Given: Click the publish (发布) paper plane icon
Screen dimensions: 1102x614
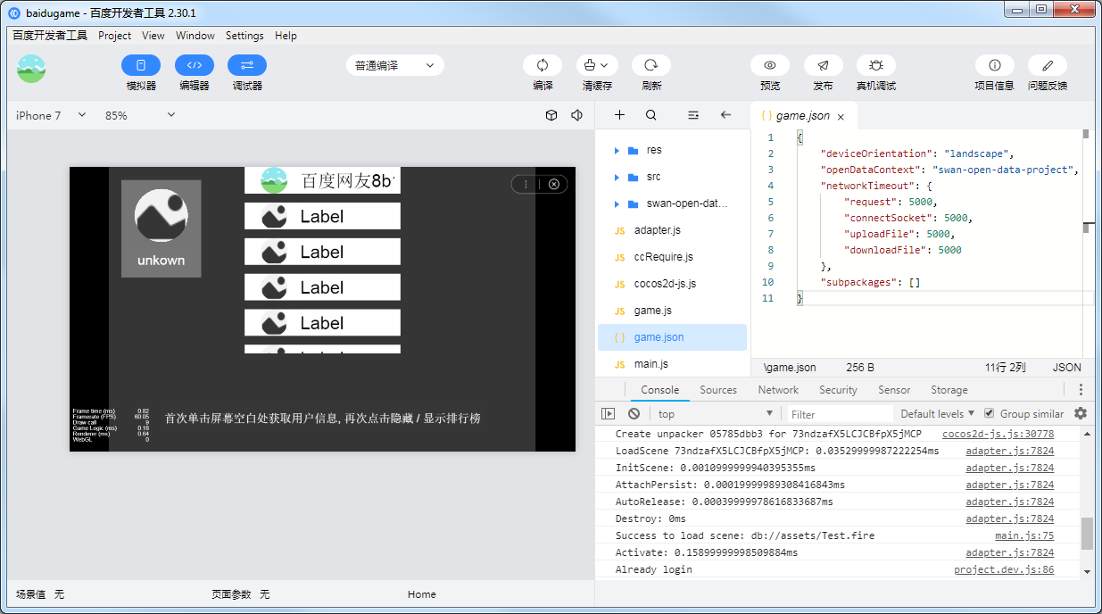Looking at the screenshot, I should click(x=823, y=65).
